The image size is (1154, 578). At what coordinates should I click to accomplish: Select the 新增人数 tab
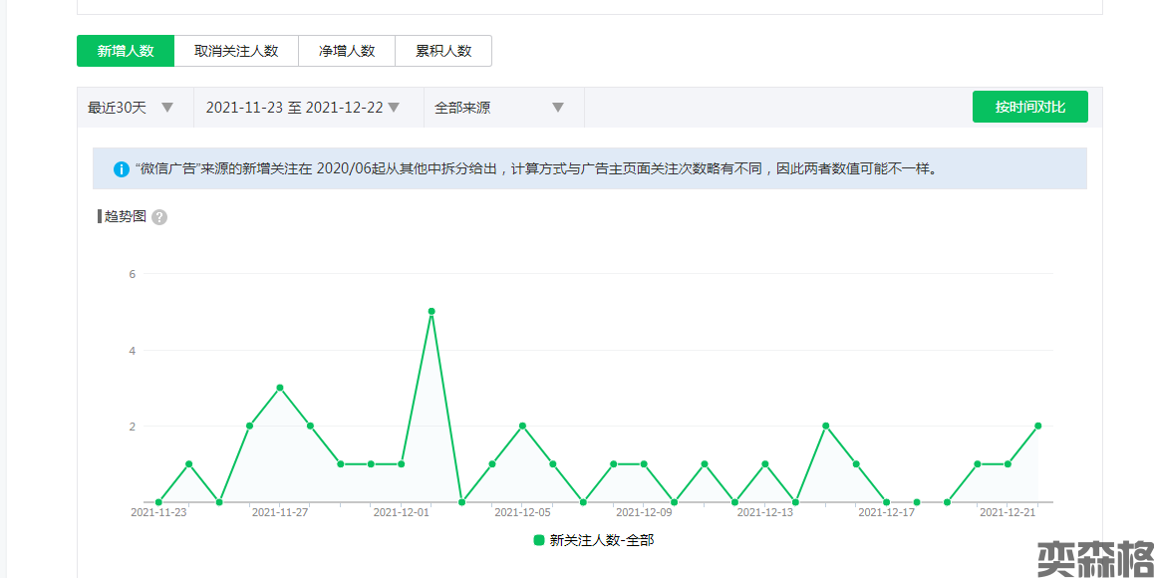pyautogui.click(x=126, y=51)
